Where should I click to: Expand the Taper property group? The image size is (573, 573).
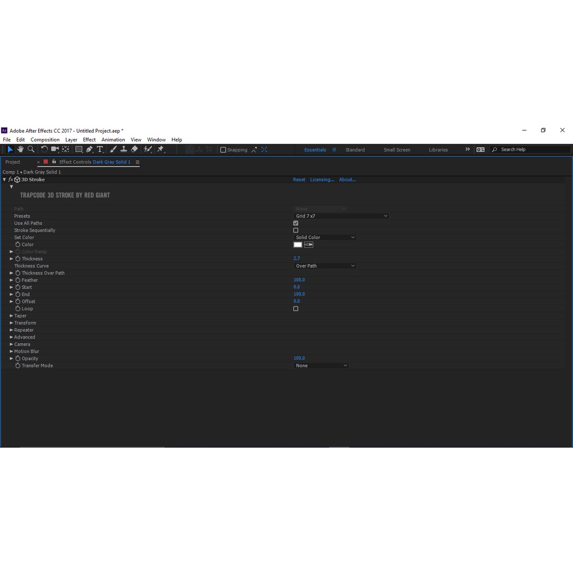[x=11, y=316]
